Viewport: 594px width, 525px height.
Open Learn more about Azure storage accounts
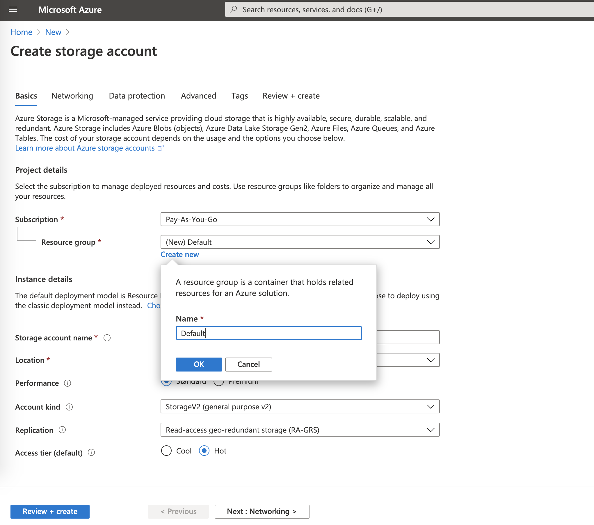(x=85, y=148)
